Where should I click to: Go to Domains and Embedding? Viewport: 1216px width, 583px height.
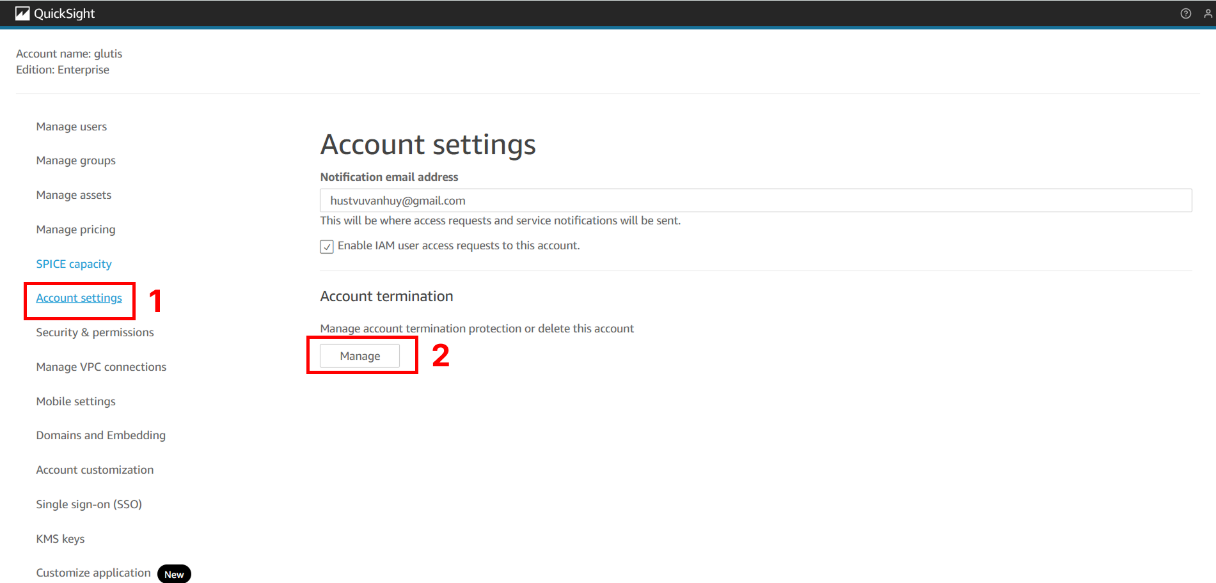(x=100, y=435)
